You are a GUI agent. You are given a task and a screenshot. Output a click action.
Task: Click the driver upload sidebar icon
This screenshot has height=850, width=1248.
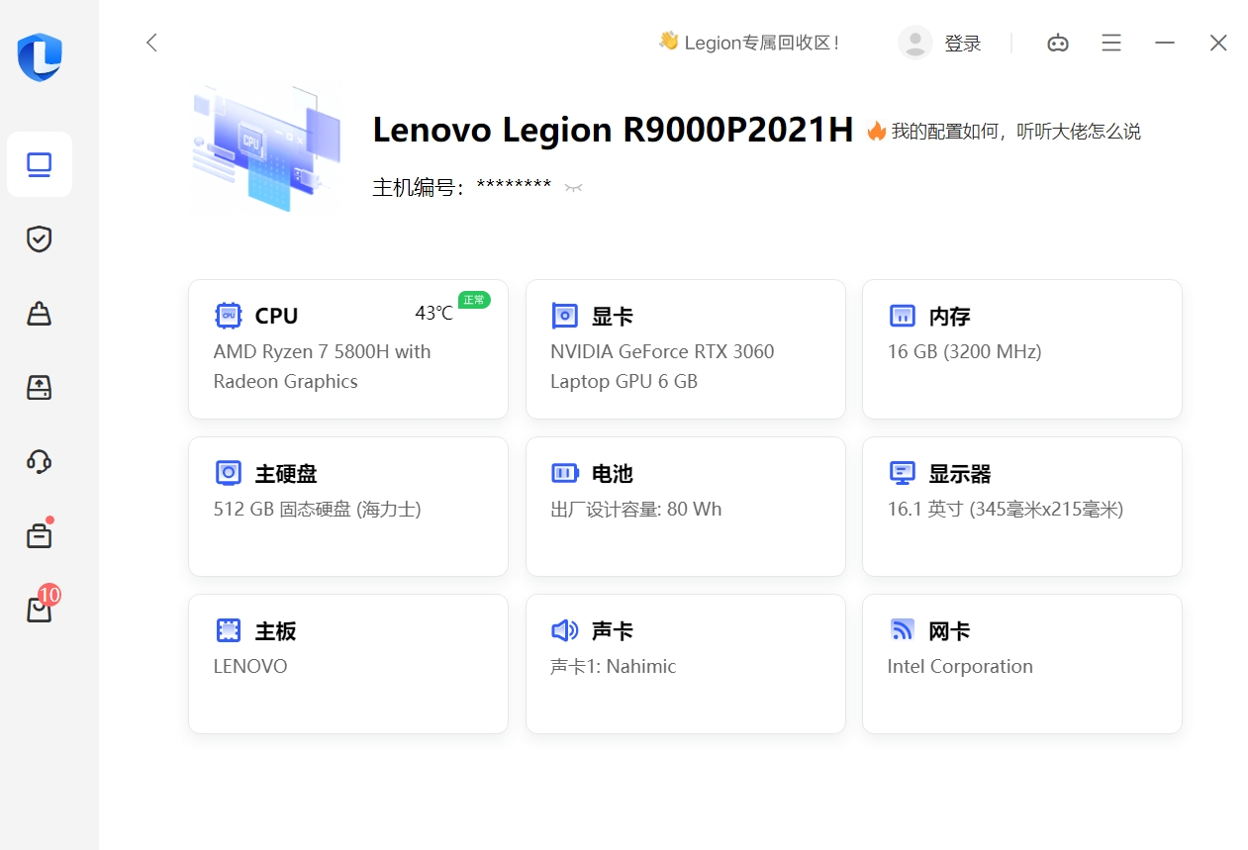(40, 387)
